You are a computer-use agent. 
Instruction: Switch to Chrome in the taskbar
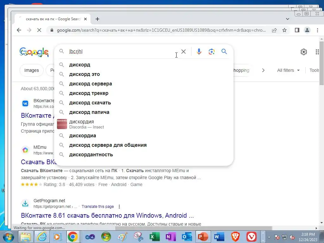pos(73,237)
